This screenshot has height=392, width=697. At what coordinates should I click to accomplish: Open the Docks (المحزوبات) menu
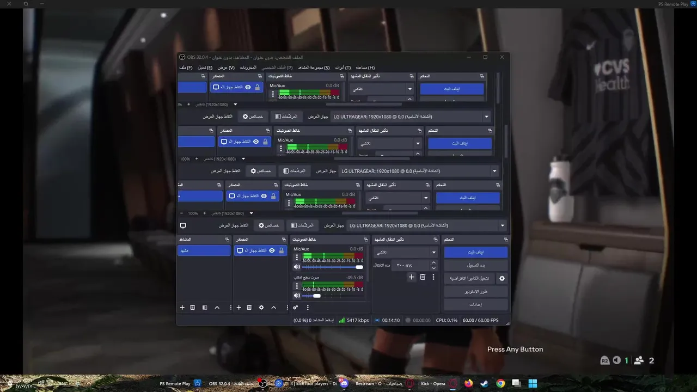click(248, 68)
